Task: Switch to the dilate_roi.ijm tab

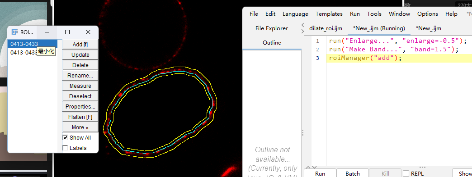Action: (x=326, y=28)
